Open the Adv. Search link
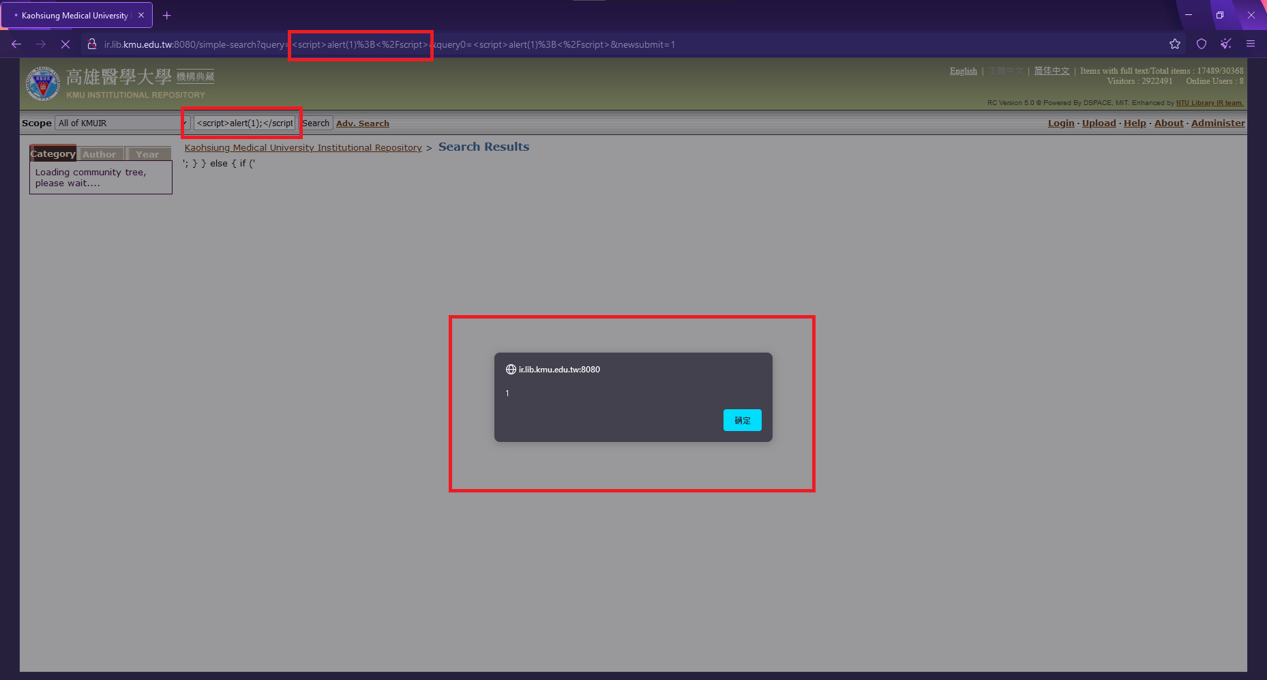 coord(363,123)
